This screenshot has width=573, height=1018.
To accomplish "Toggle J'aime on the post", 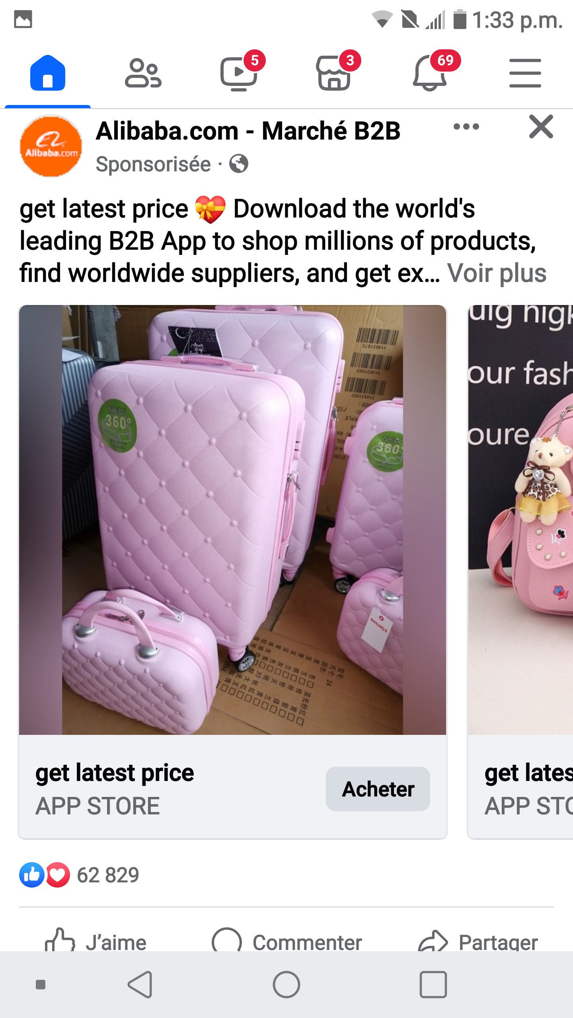I will [x=95, y=942].
